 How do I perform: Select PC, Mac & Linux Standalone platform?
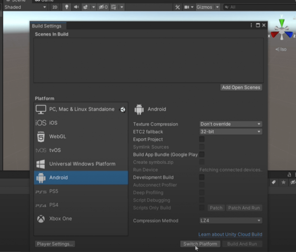[x=81, y=109]
